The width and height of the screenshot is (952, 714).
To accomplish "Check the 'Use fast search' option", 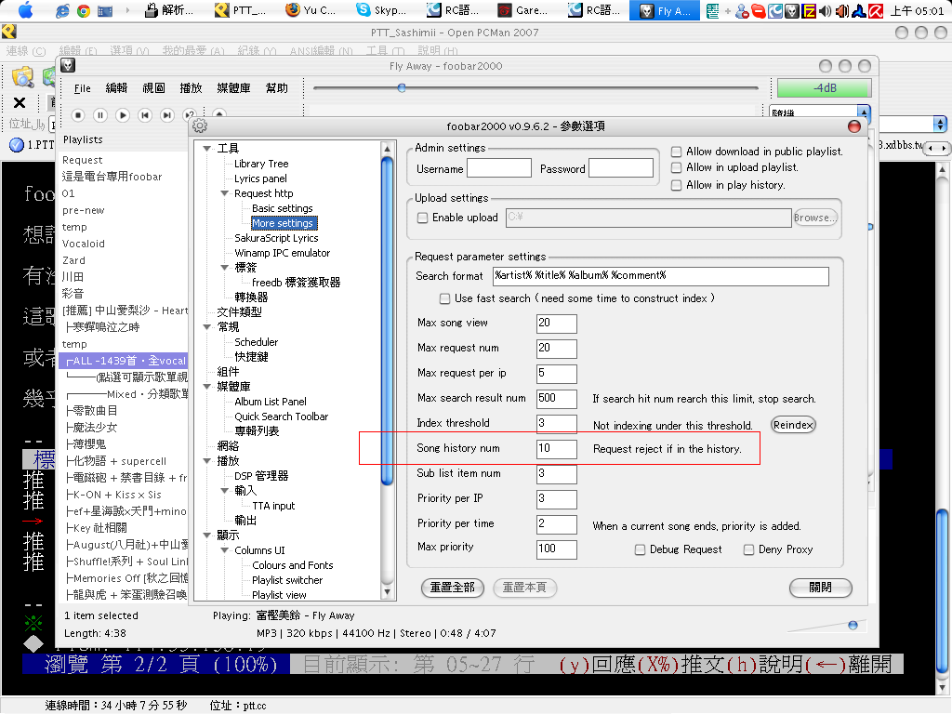I will pyautogui.click(x=445, y=298).
